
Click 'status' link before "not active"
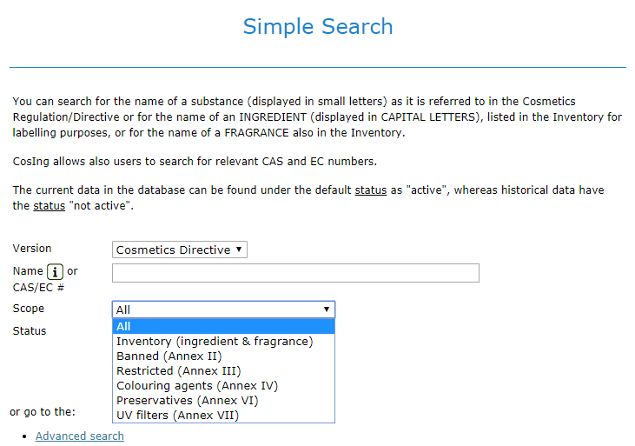(x=49, y=206)
